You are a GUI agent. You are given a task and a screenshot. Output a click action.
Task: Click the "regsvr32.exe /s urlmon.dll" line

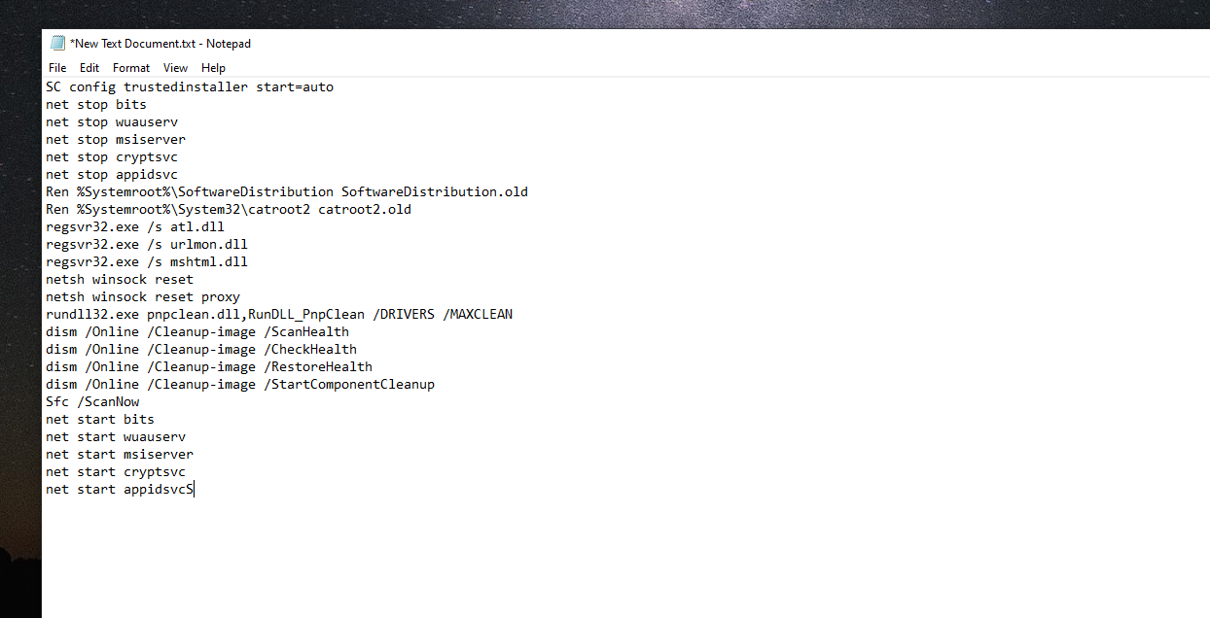pyautogui.click(x=146, y=245)
